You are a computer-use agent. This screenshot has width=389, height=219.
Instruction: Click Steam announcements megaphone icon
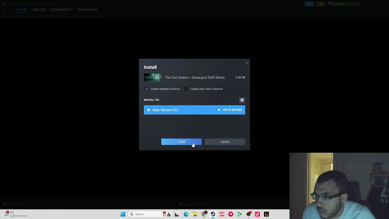[x=309, y=4]
